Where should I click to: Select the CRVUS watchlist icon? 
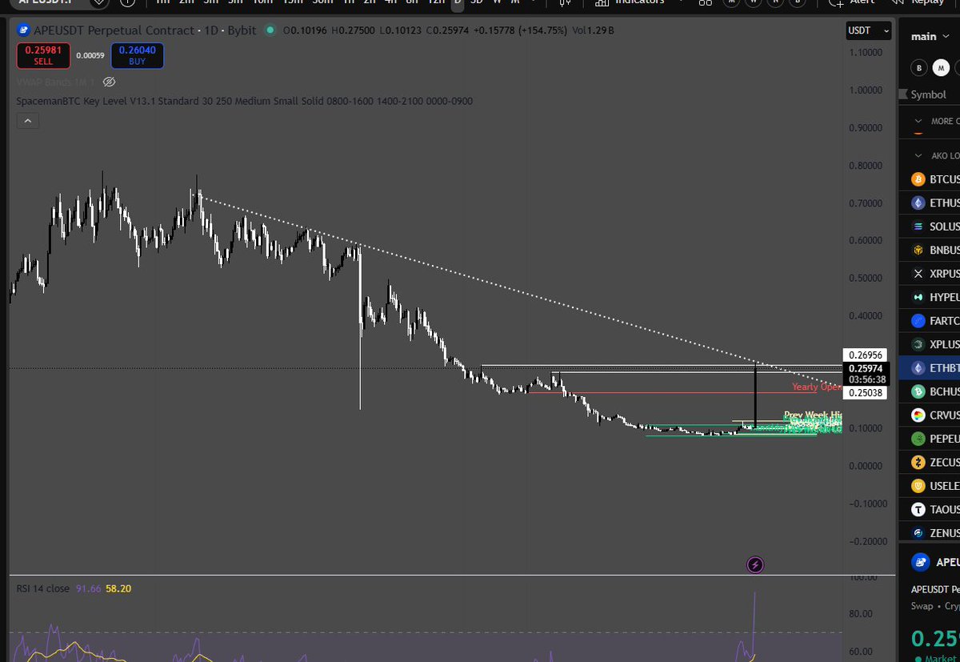tap(918, 415)
